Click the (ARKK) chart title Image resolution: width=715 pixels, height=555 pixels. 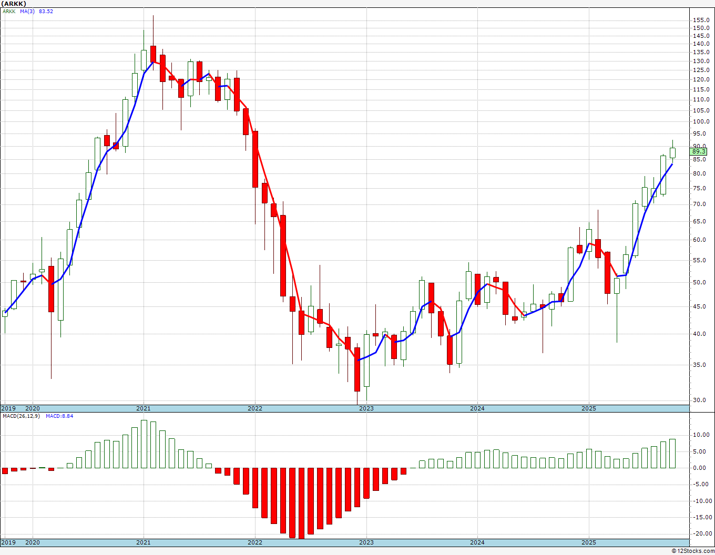pyautogui.click(x=14, y=4)
